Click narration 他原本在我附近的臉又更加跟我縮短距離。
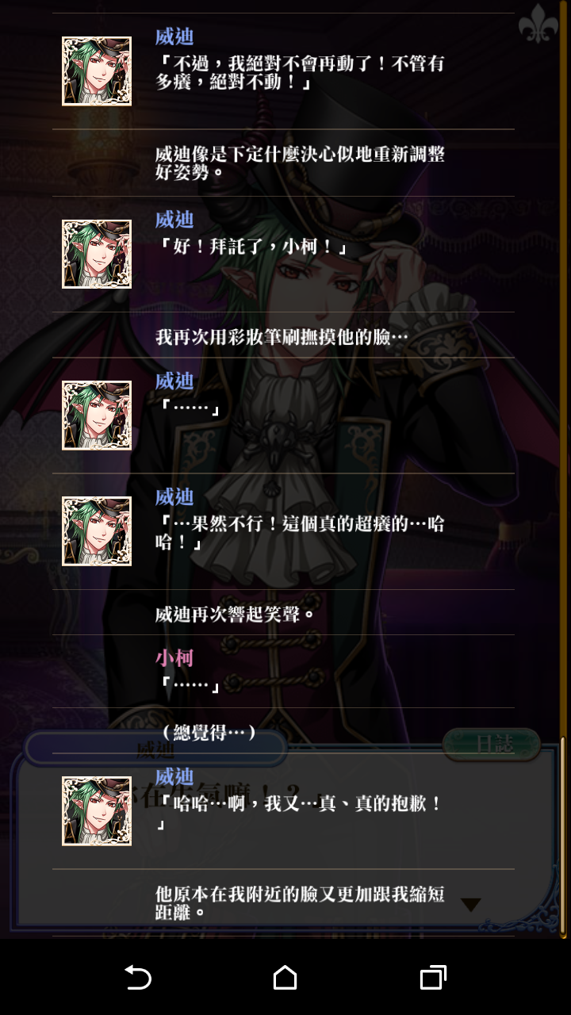The width and height of the screenshot is (571, 1015). pyautogui.click(x=300, y=902)
